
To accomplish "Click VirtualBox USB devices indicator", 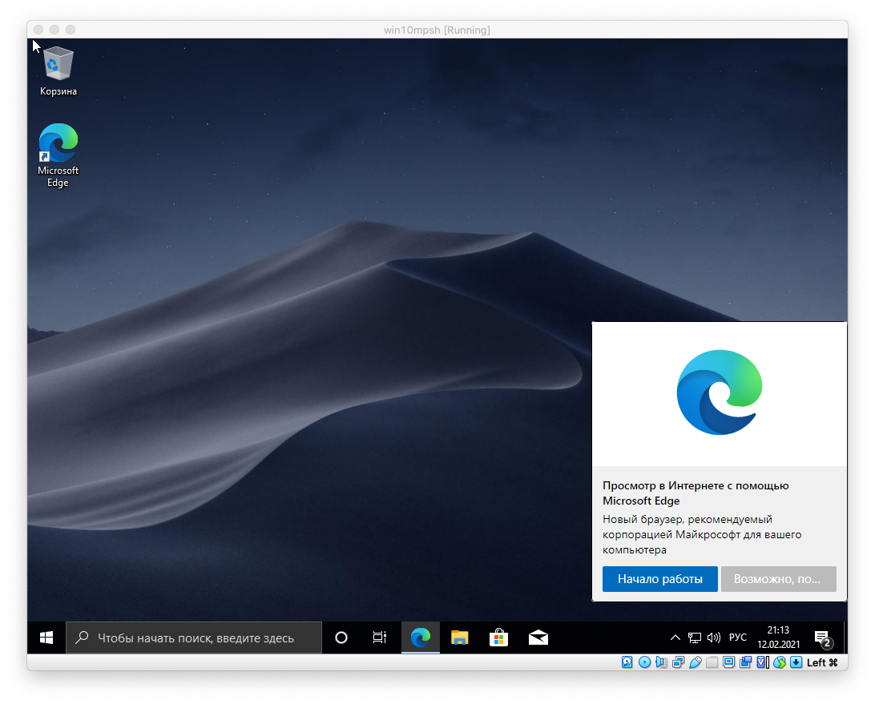I will click(696, 662).
